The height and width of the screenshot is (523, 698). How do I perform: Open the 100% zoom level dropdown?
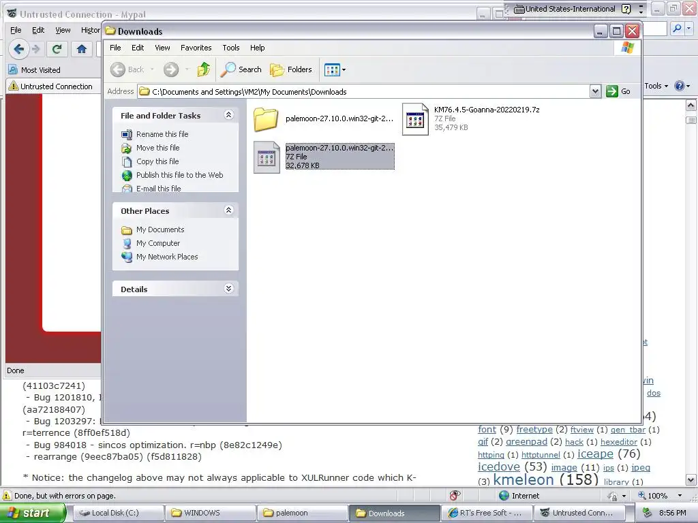[680, 496]
